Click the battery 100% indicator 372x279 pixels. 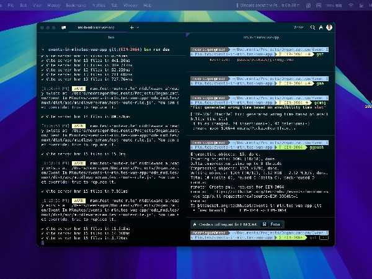334,6
